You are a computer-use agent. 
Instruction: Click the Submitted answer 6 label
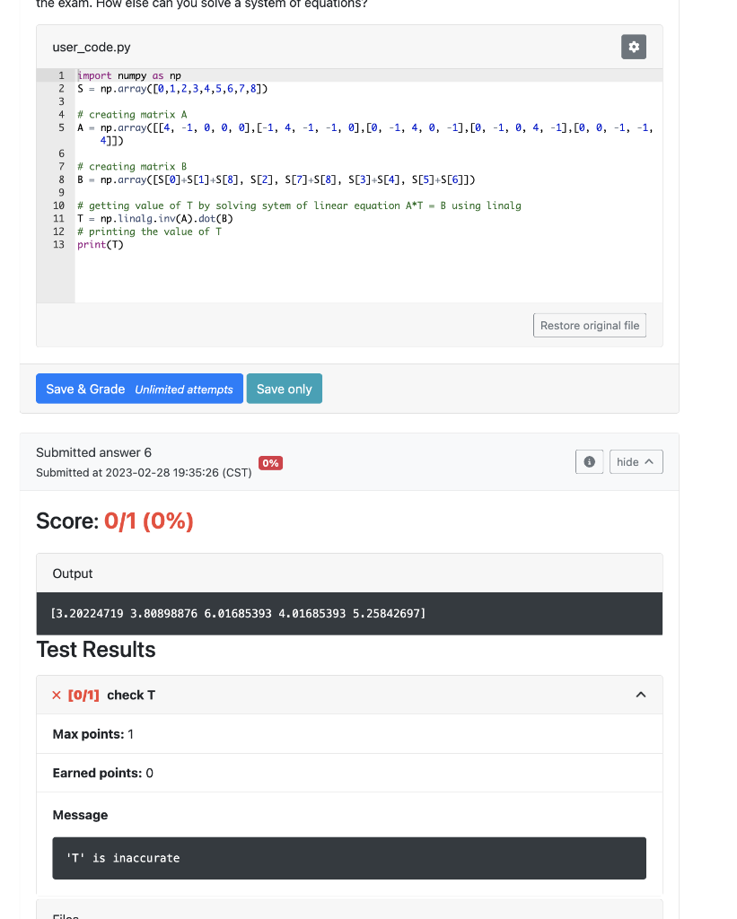[94, 452]
